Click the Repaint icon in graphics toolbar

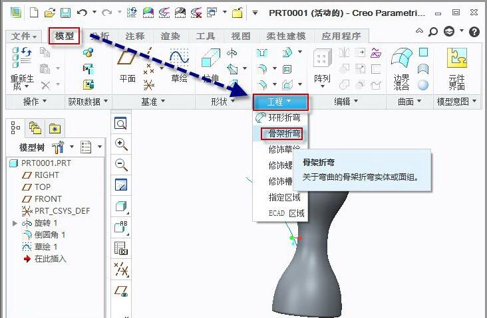pos(121,185)
